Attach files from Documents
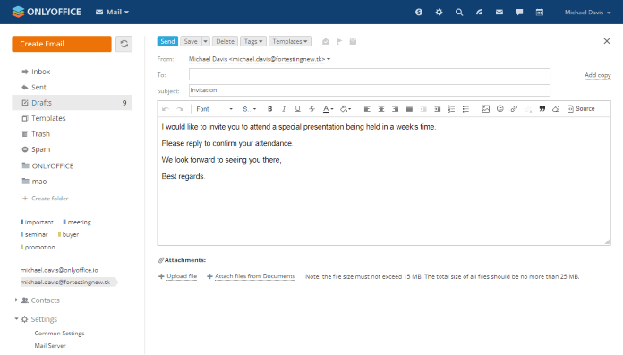 tap(255, 276)
